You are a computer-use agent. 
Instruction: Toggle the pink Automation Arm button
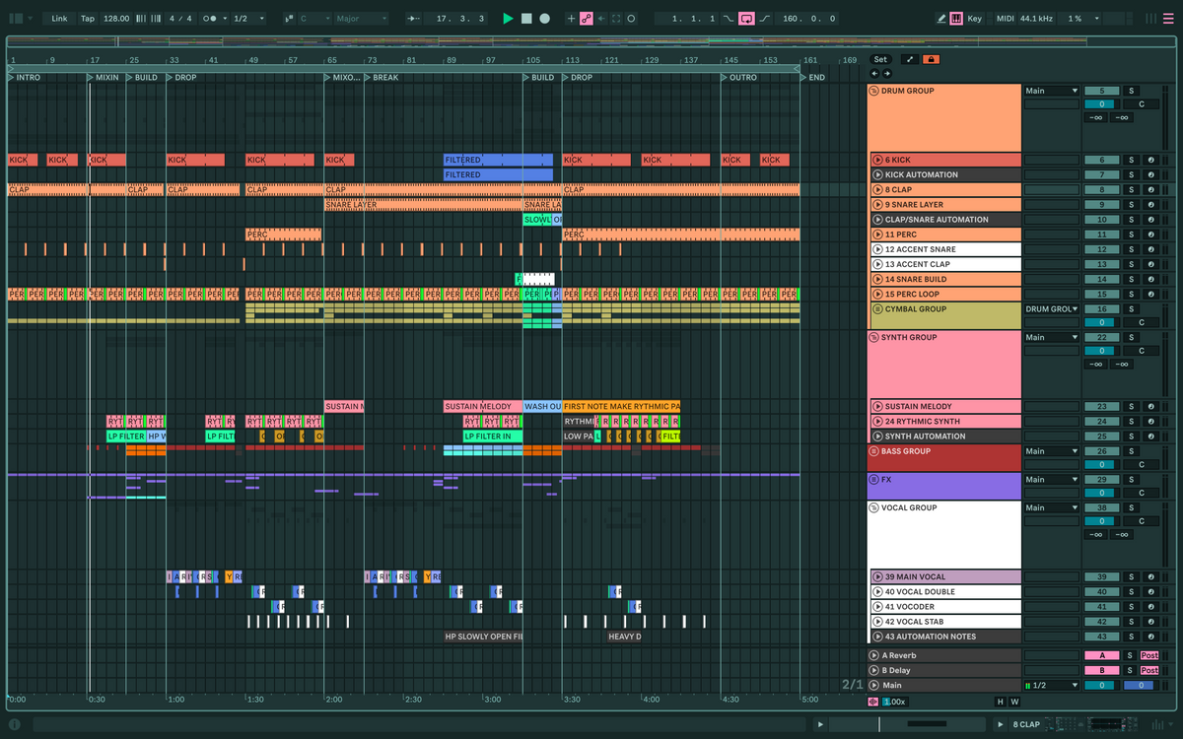[x=587, y=19]
